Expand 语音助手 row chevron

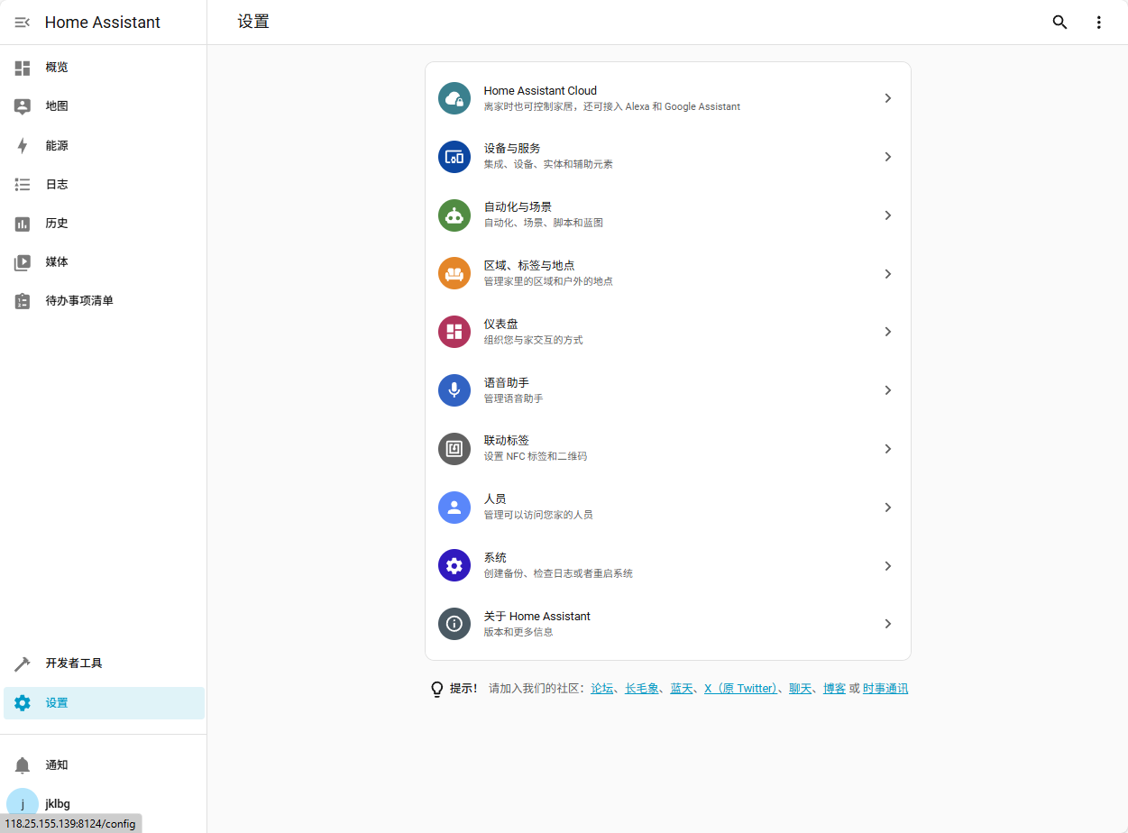click(x=887, y=390)
